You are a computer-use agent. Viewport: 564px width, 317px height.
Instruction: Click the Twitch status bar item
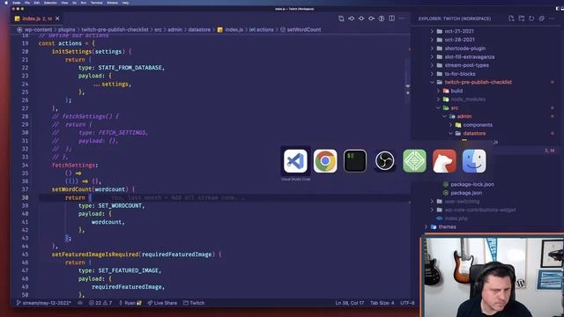point(194,303)
